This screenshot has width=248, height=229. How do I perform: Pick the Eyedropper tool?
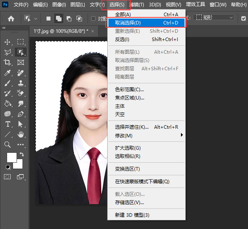(7, 73)
